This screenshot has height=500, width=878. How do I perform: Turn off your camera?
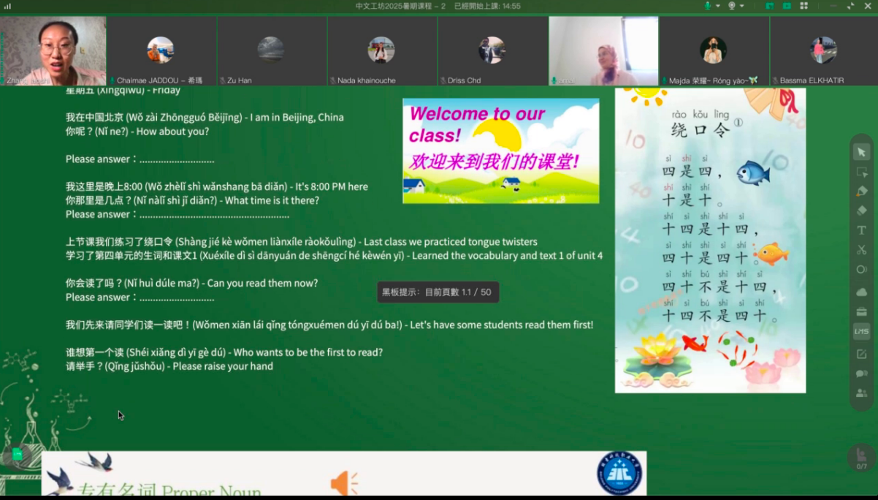[x=732, y=6]
